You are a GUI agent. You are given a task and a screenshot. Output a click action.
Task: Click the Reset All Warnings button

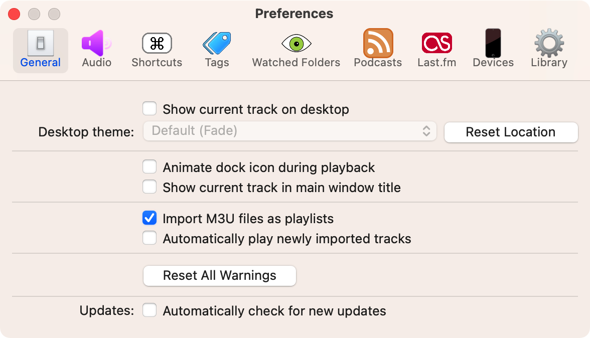pos(220,276)
